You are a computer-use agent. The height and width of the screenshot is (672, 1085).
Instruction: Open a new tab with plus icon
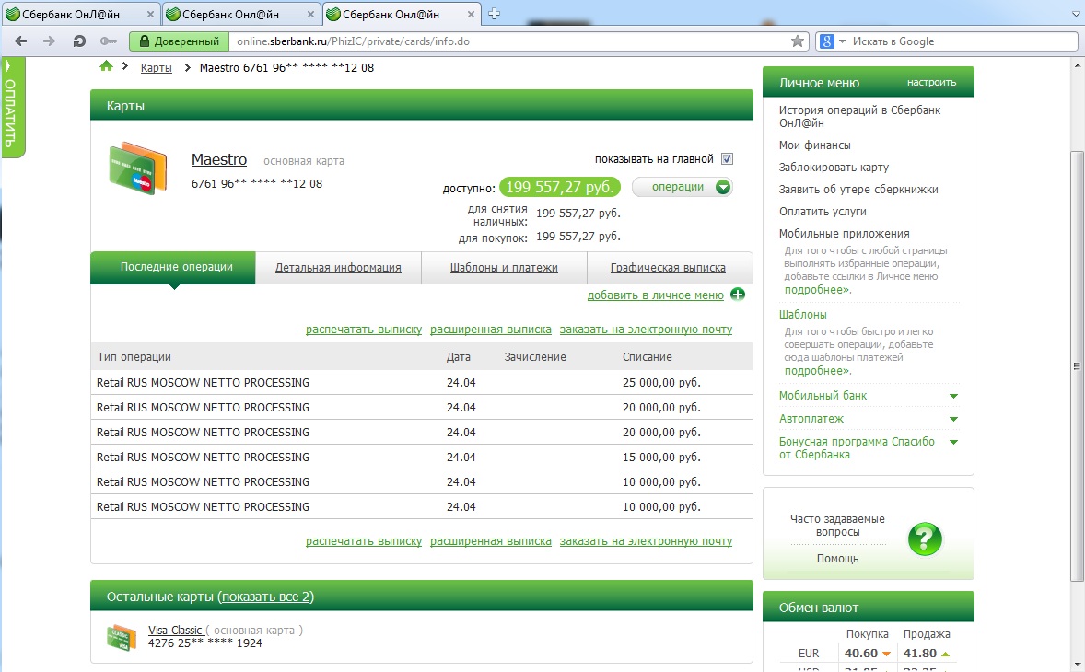(494, 13)
